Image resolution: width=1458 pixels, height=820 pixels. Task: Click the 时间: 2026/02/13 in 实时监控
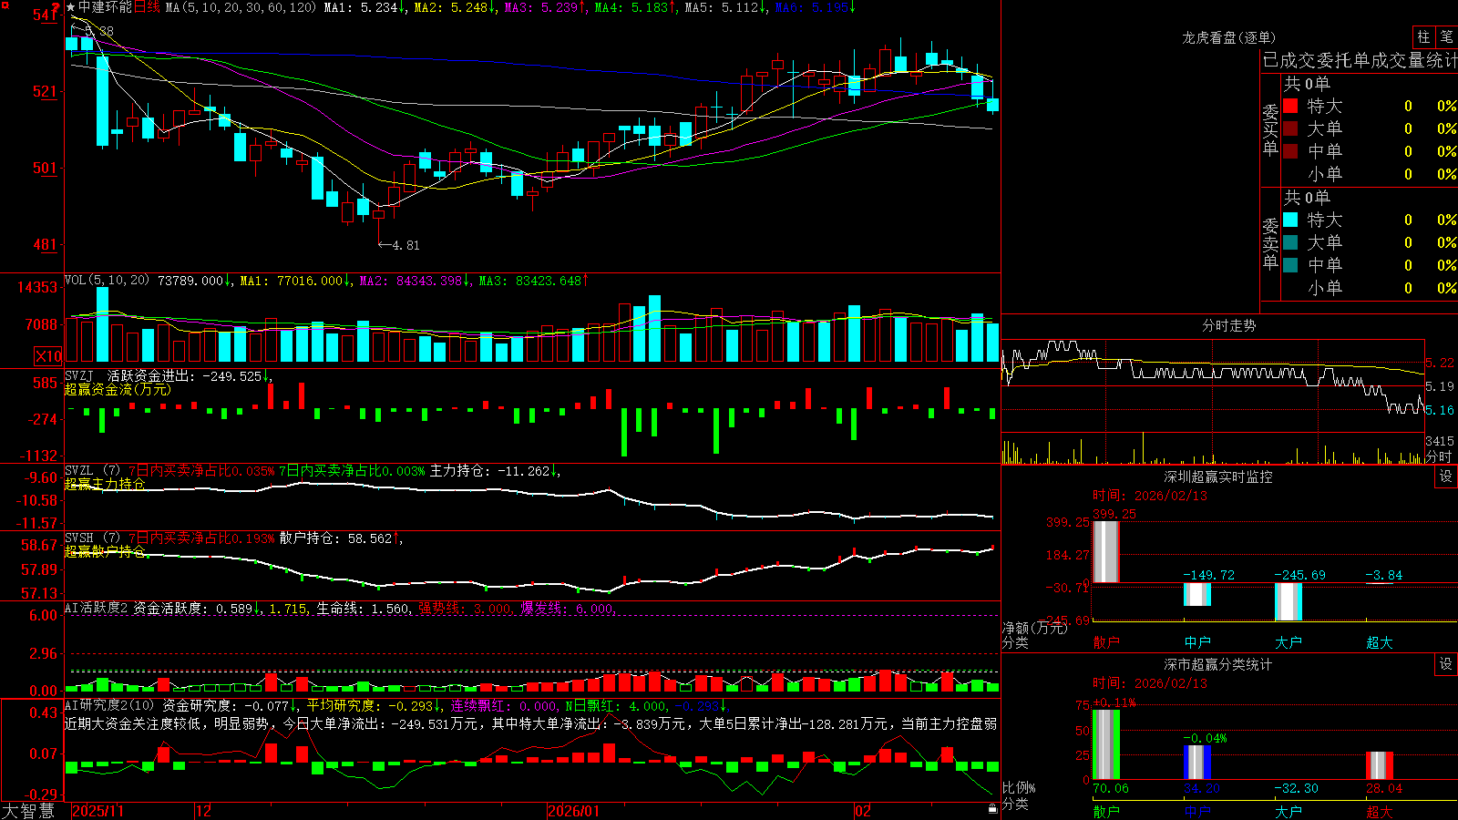pyautogui.click(x=1150, y=496)
